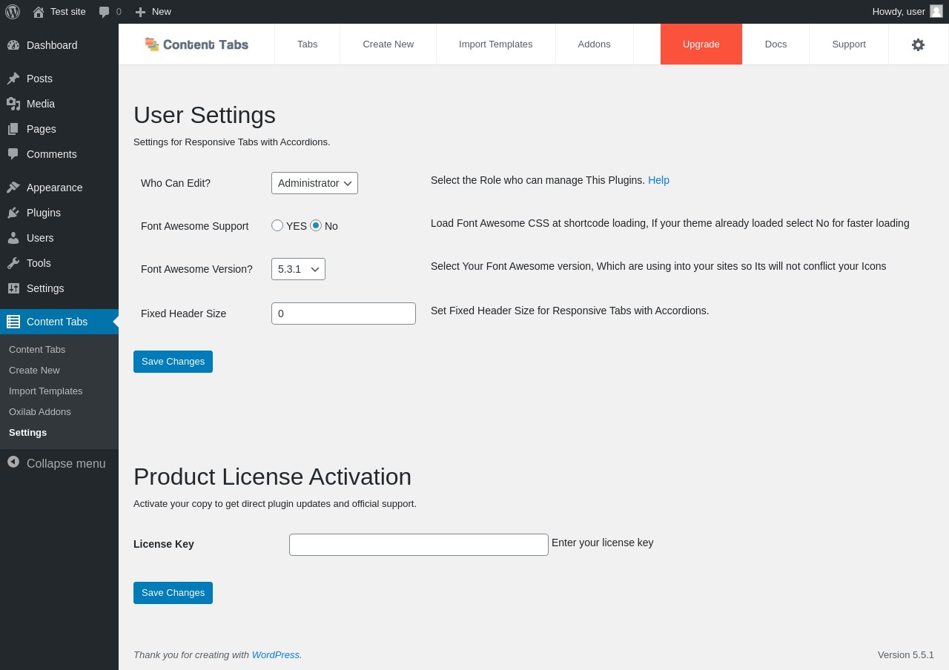Viewport: 949px width, 670px height.
Task: Click the License Key input field
Action: [419, 545]
